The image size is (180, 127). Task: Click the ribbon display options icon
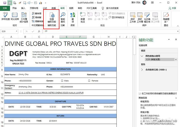(152, 3)
